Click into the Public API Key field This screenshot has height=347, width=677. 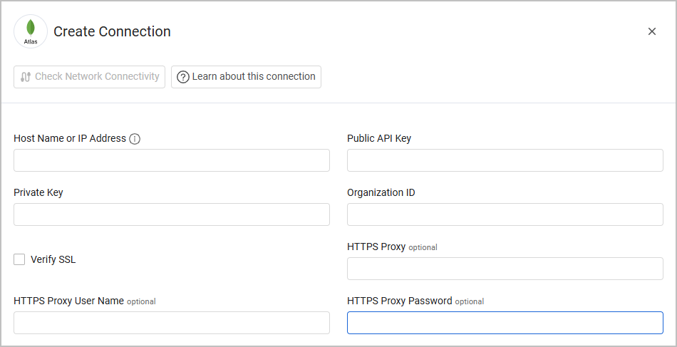tap(505, 160)
